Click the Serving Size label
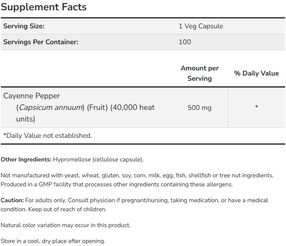Screen dimensions: 286x246 [x=24, y=26]
